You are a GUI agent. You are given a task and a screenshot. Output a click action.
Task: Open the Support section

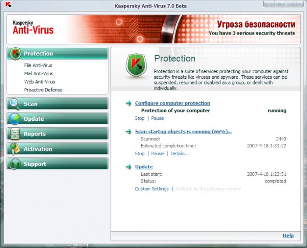(x=57, y=164)
